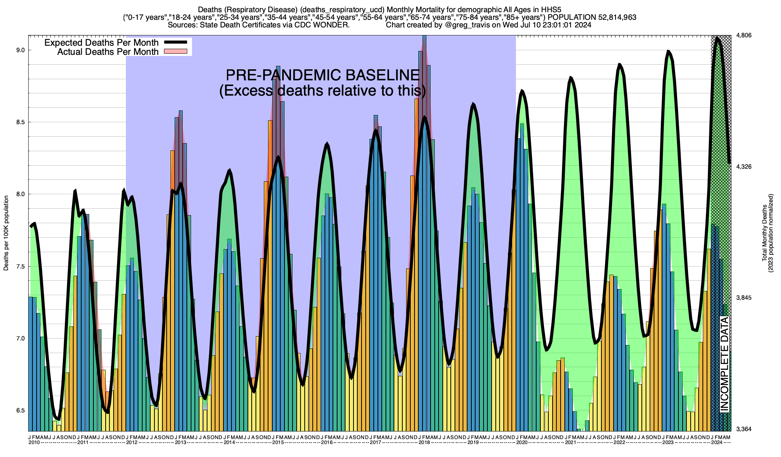Image resolution: width=781 pixels, height=457 pixels.
Task: Click the 2012 year label on x-axis
Action: (132, 443)
